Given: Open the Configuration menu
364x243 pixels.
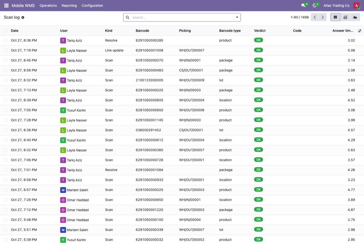Looking at the screenshot, I should click(92, 6).
